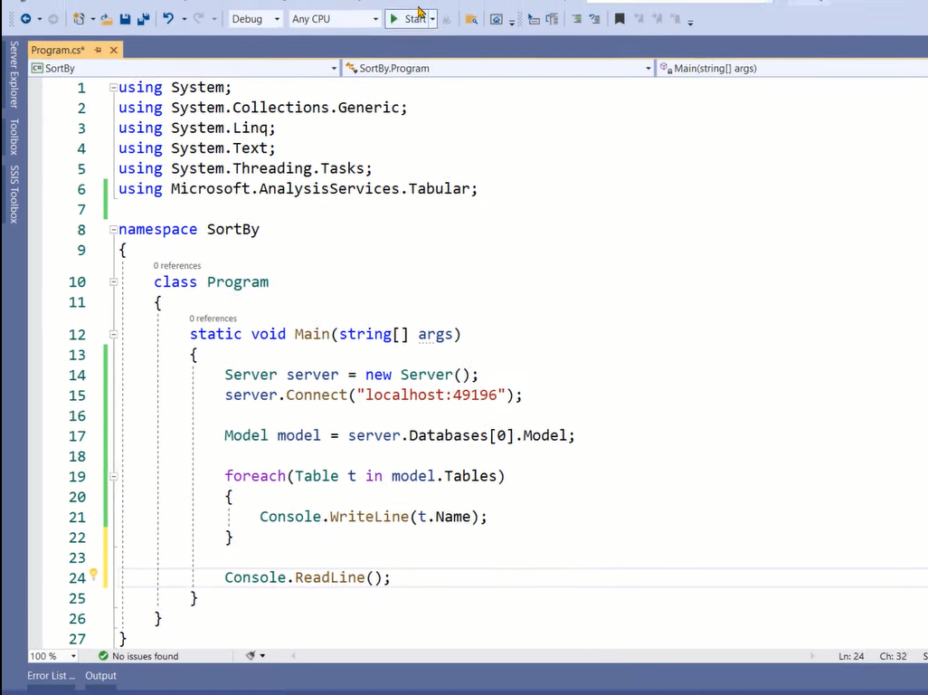The image size is (928, 695).
Task: Click 0 references above Main method
Action: coord(213,319)
